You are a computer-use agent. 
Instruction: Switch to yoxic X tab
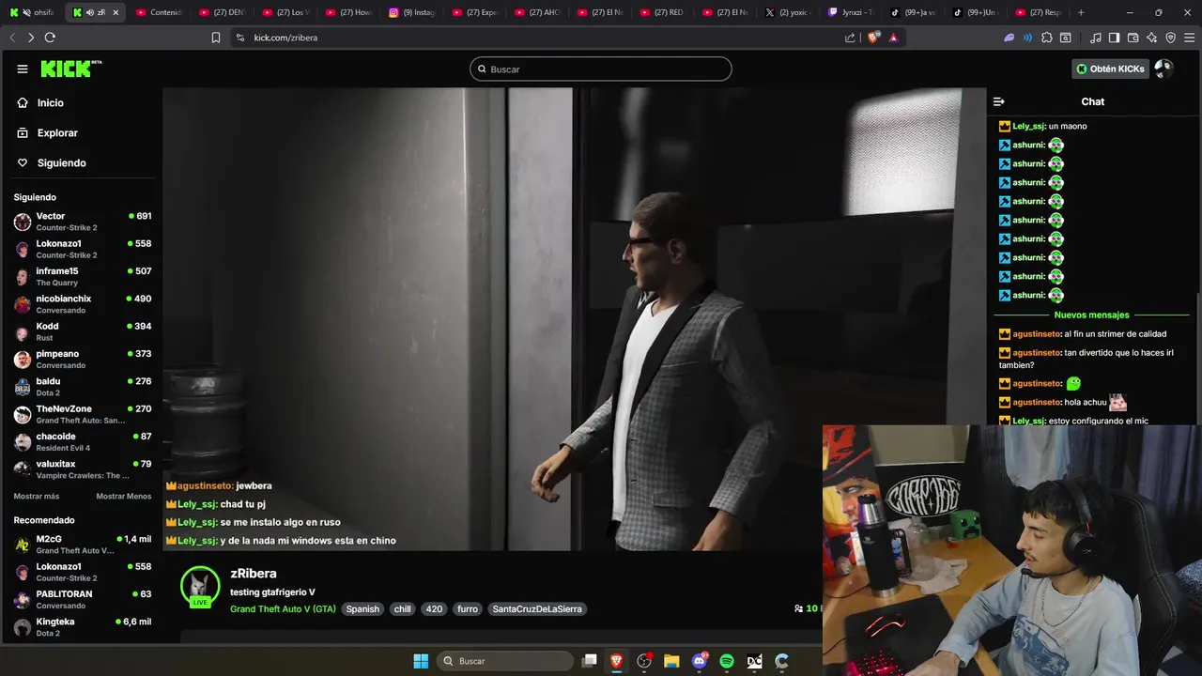(x=787, y=12)
